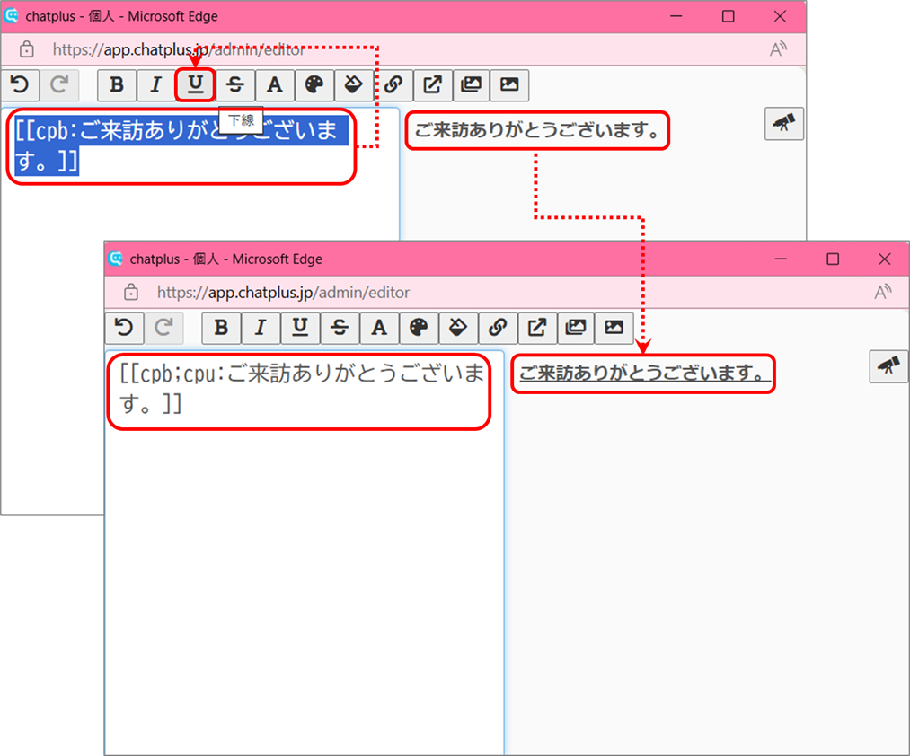Click Undo in the front window toolbar
The width and height of the screenshot is (910, 756).
tap(124, 328)
